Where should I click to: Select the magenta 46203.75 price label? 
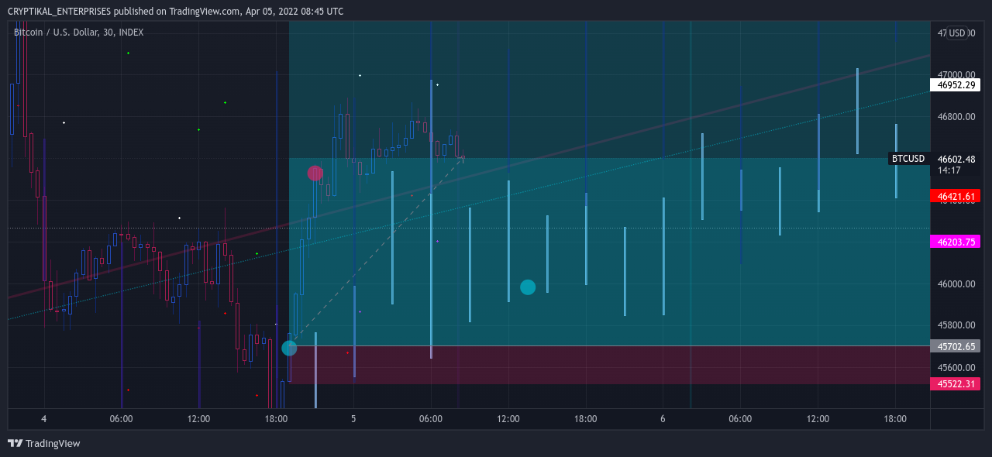pos(955,242)
